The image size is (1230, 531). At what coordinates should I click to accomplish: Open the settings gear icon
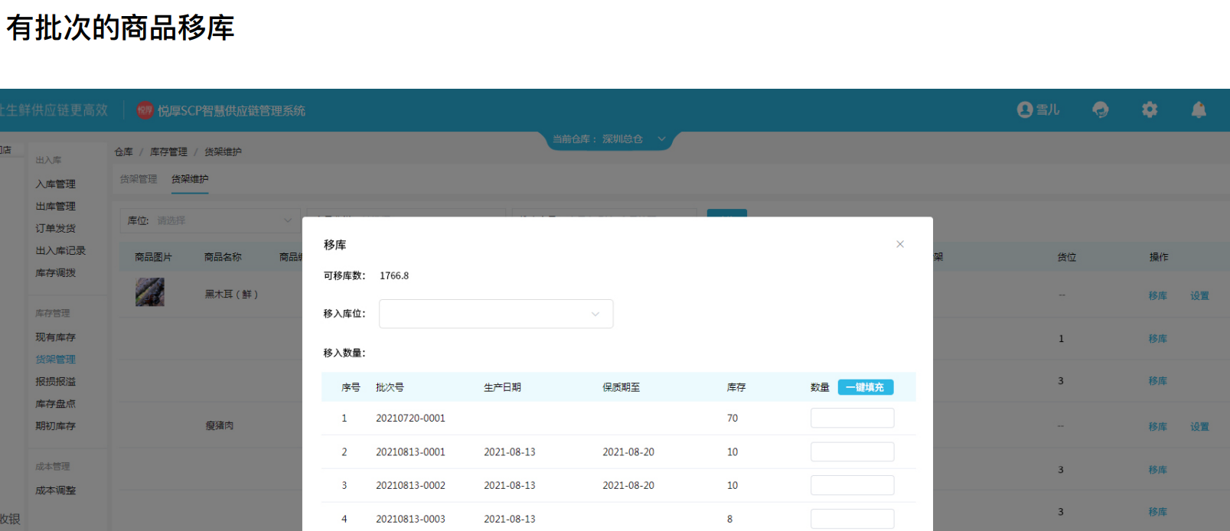coord(1150,109)
